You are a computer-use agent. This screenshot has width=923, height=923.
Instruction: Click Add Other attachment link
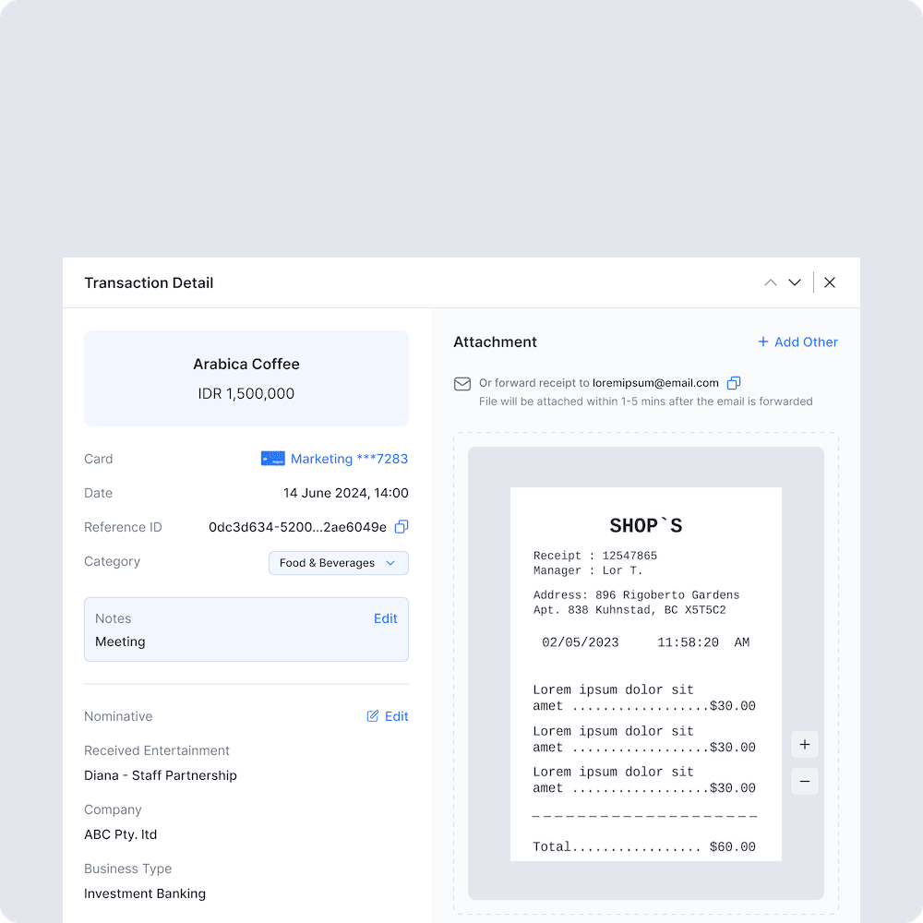pos(797,342)
